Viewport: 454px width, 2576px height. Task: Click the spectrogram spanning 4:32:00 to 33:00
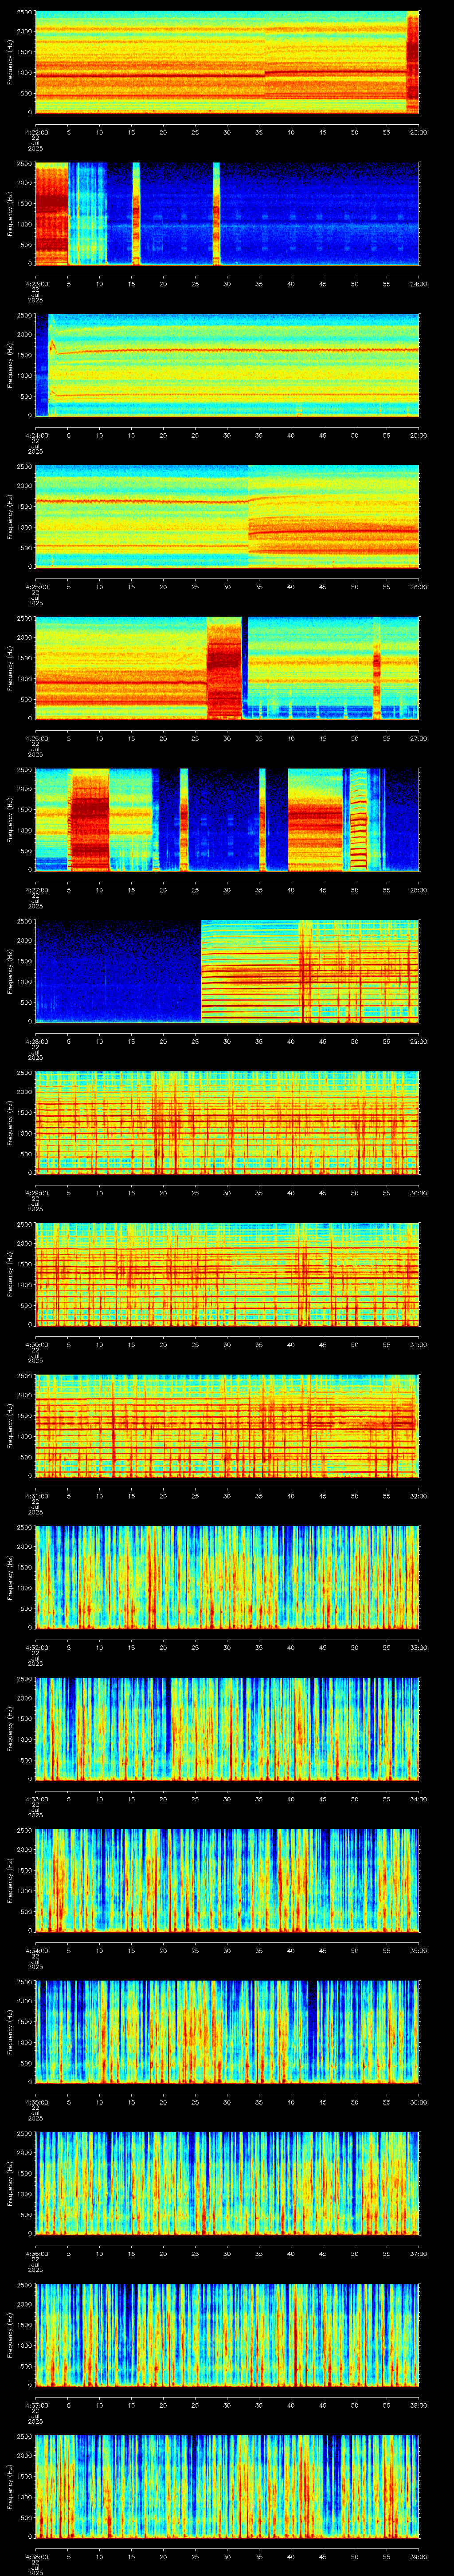[227, 1577]
